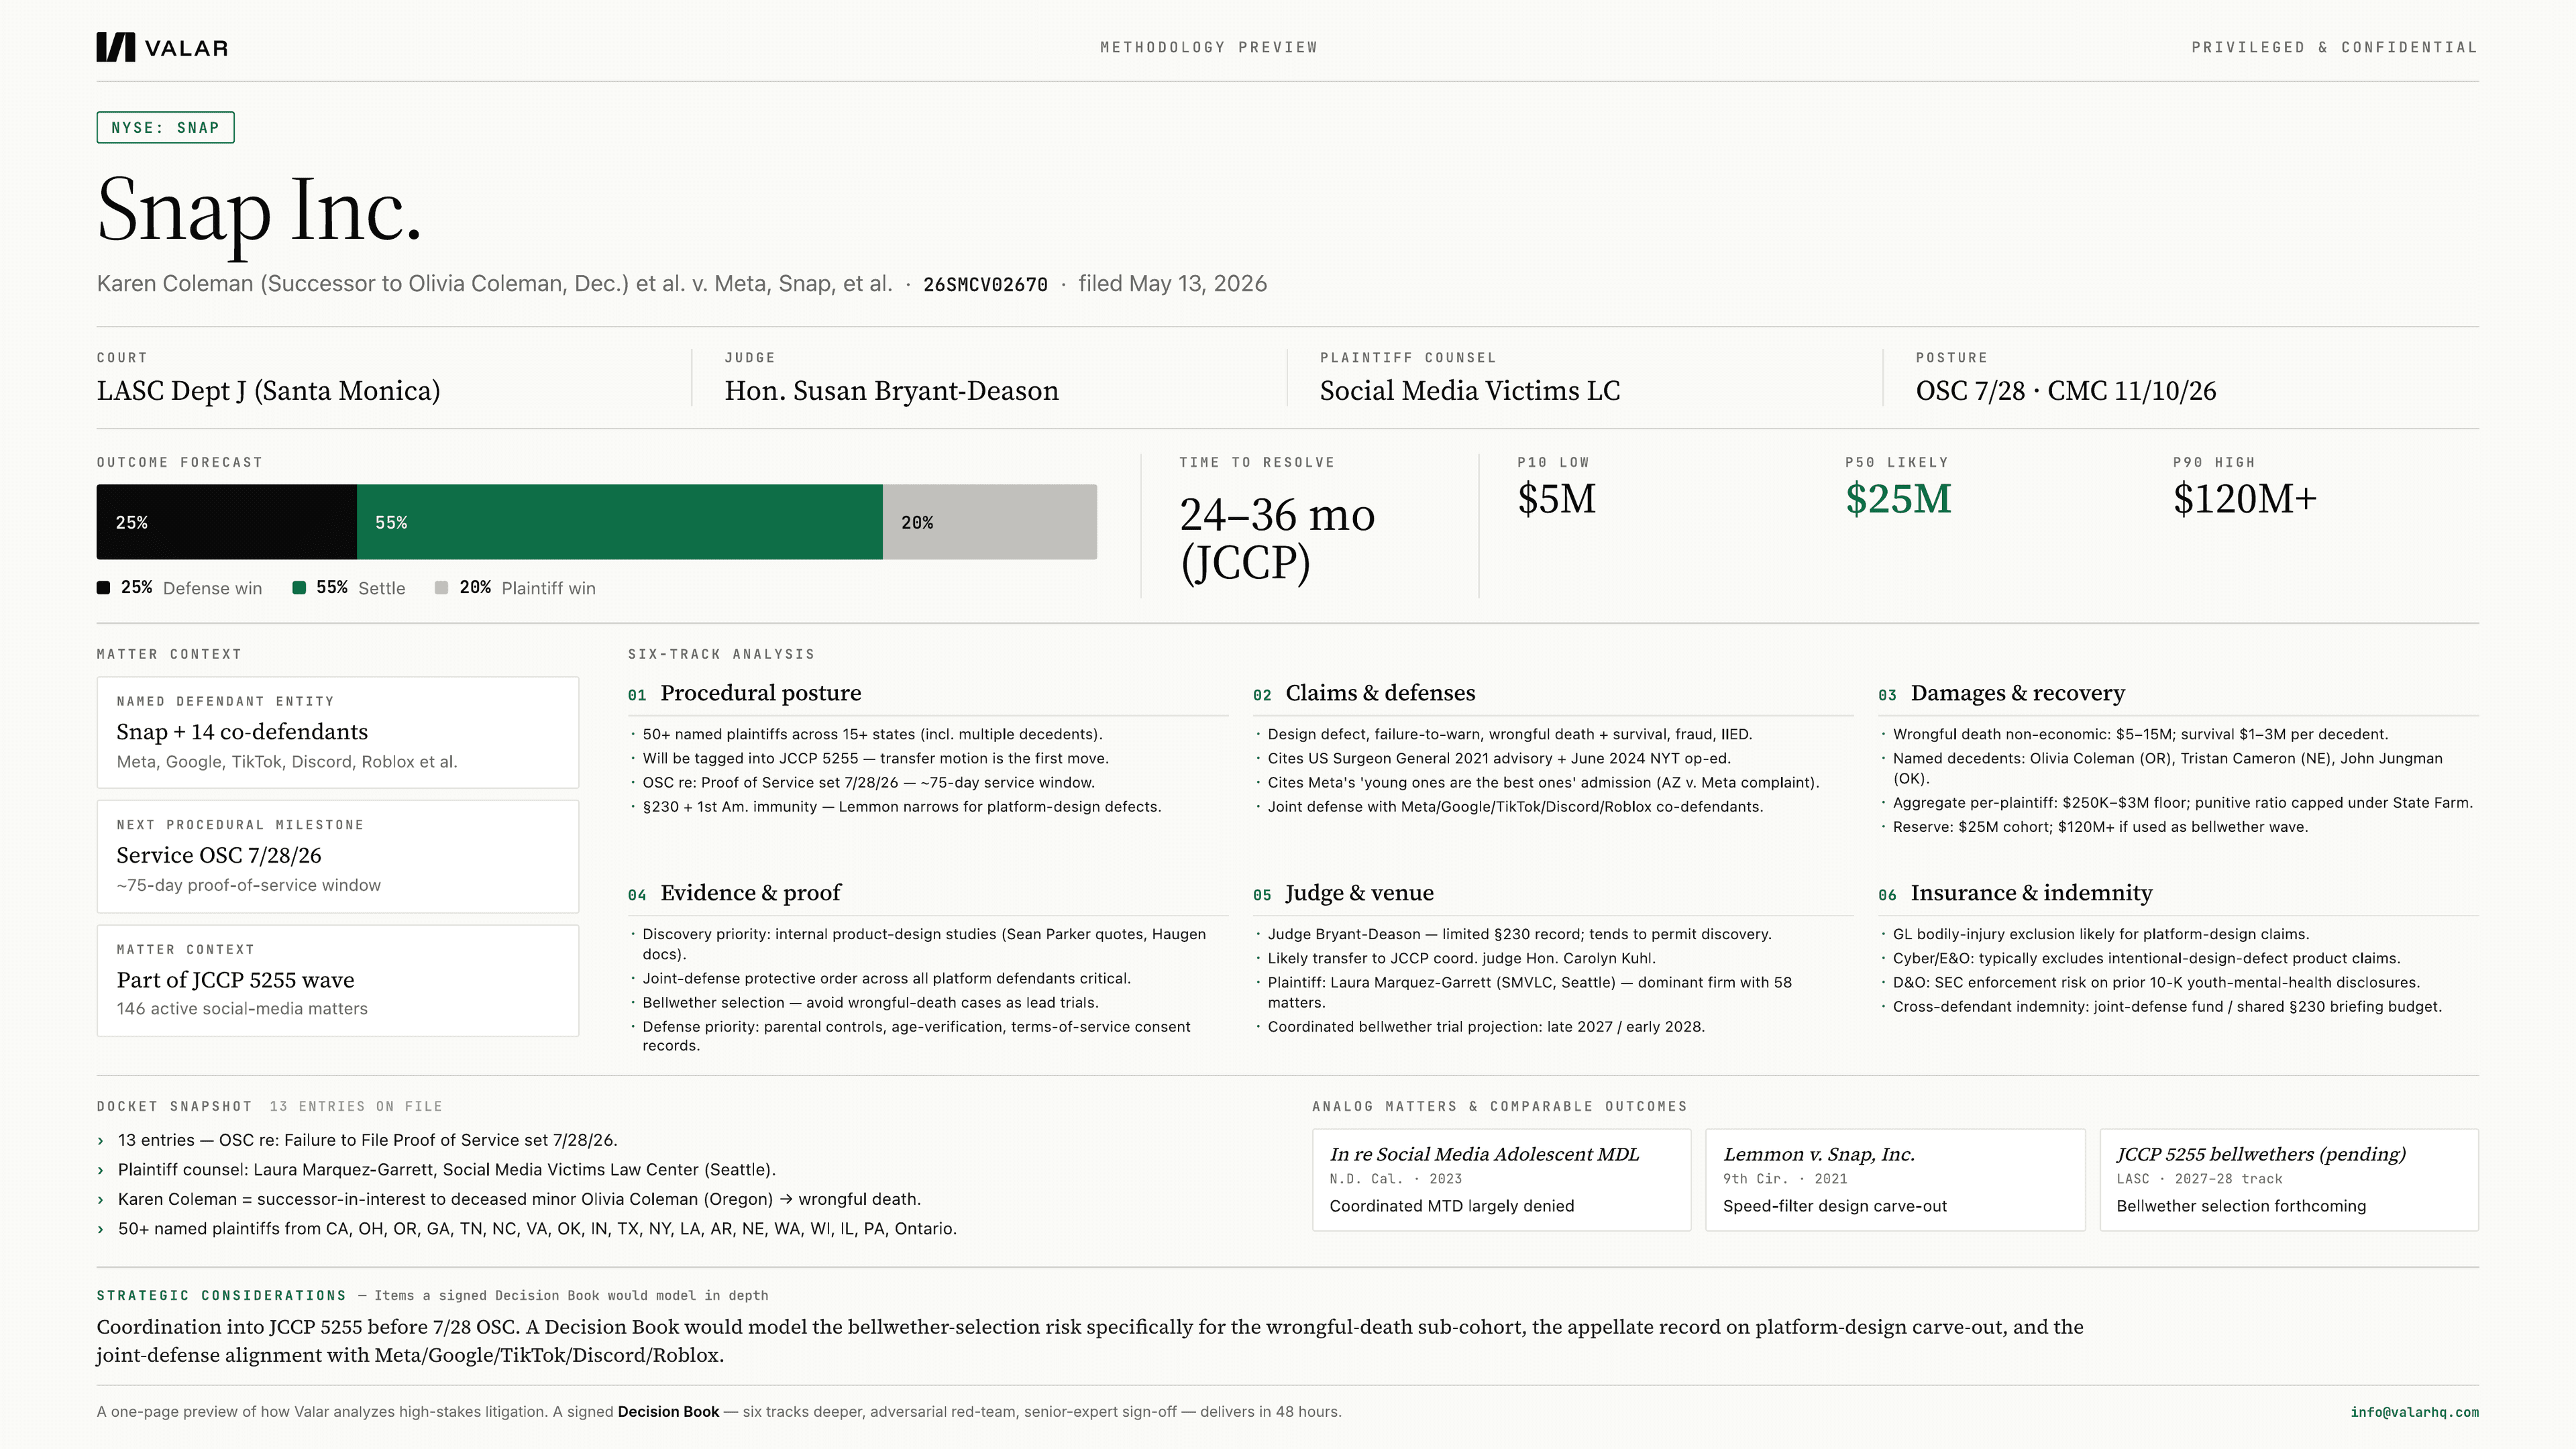Click 'Bellwether selection forthcoming' text
The height and width of the screenshot is (1449, 2576).
(2241, 1207)
